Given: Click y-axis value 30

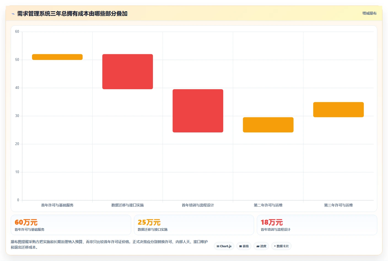Looking at the screenshot, I should [17, 116].
